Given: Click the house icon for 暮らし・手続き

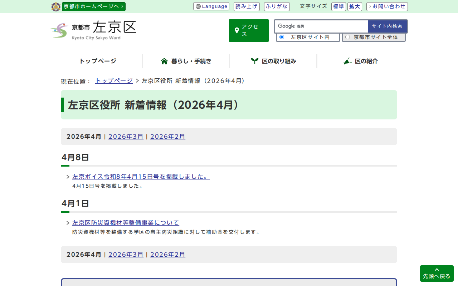Looking at the screenshot, I should 164,61.
